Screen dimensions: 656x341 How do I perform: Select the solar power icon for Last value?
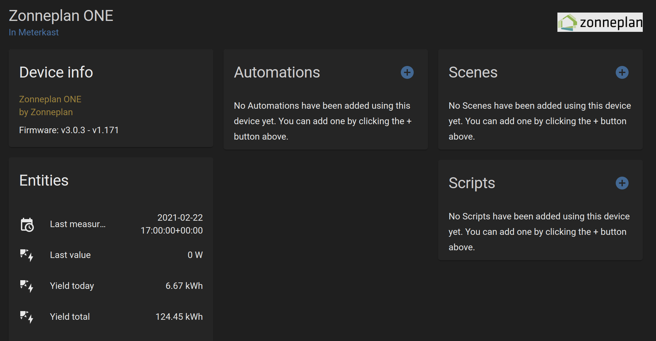tap(26, 255)
